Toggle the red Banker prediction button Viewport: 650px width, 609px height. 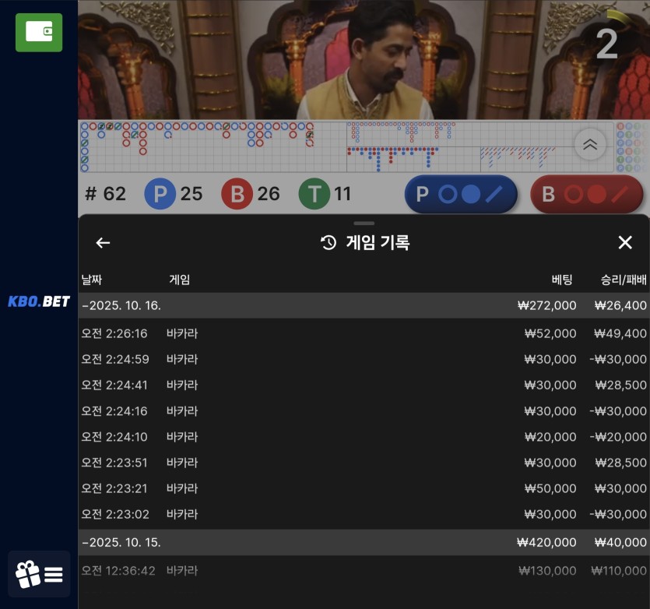587,194
